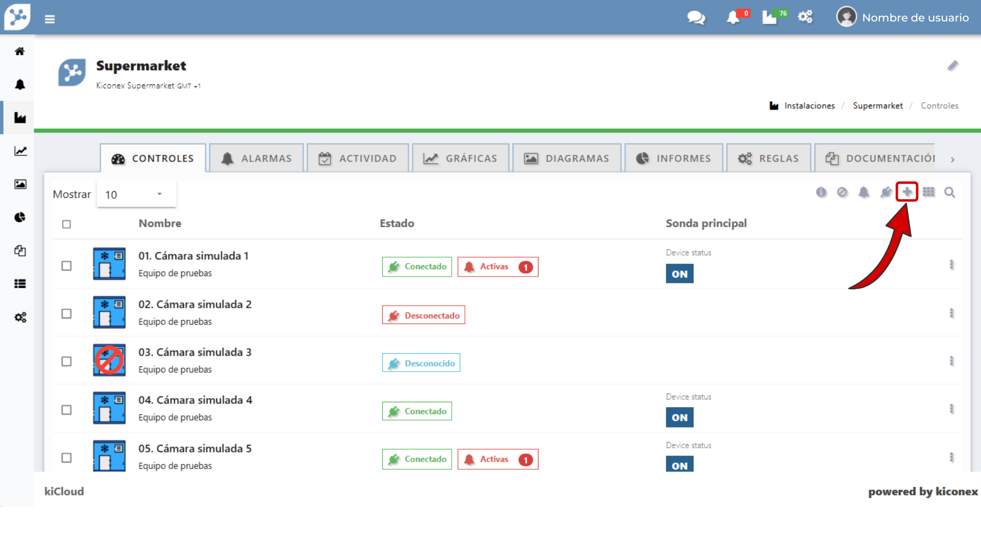Open the Mostrar 10 rows dropdown

[x=136, y=194]
